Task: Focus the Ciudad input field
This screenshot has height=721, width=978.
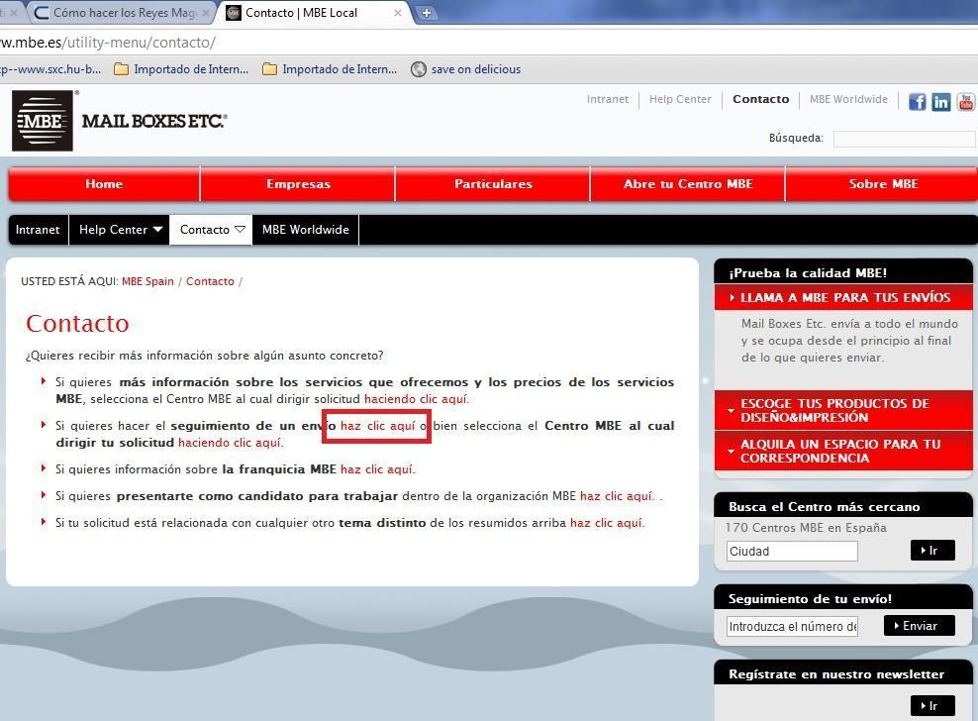Action: pos(792,551)
